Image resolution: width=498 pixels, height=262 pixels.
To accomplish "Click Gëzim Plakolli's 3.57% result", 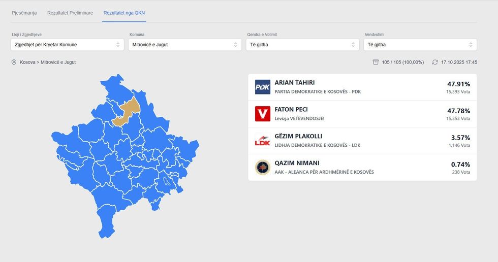I will tap(460, 138).
